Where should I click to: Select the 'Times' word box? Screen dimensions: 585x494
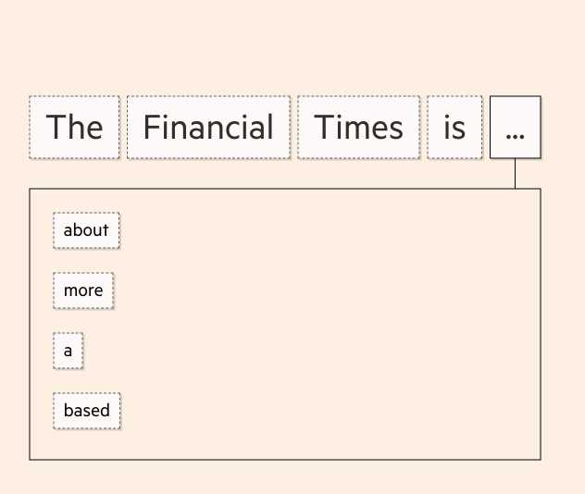pyautogui.click(x=358, y=127)
